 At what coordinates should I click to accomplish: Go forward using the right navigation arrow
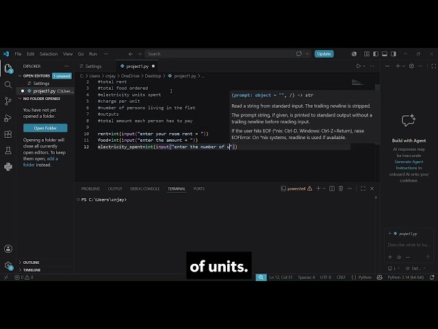[x=140, y=53]
